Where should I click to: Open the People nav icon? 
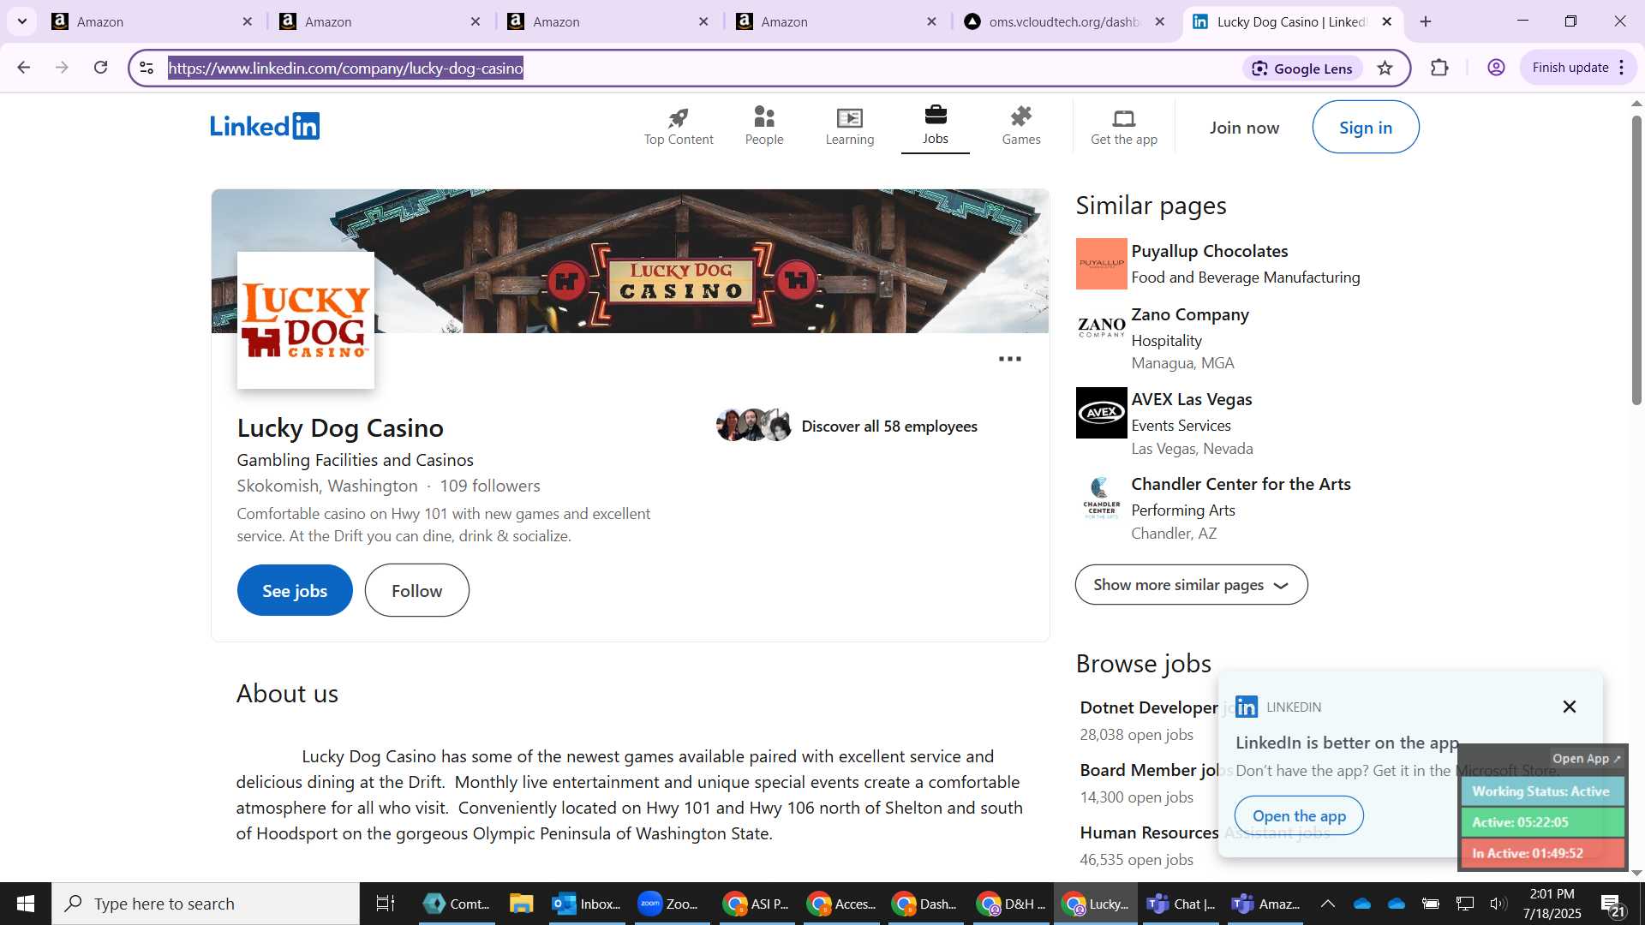tap(764, 127)
